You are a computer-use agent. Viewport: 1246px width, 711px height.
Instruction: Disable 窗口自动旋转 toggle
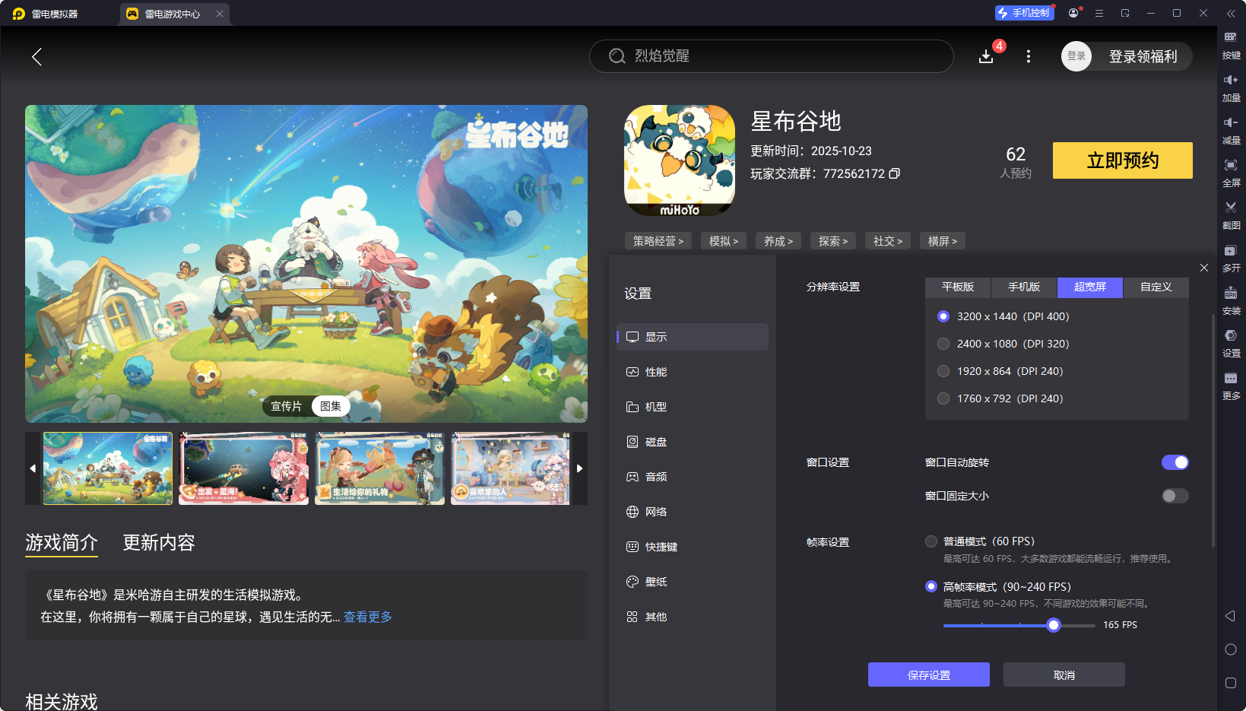[1175, 462]
